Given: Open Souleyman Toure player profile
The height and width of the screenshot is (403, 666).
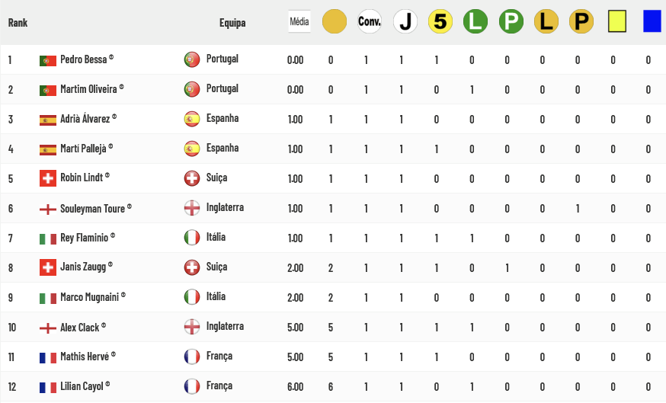Looking at the screenshot, I should click(x=93, y=209).
